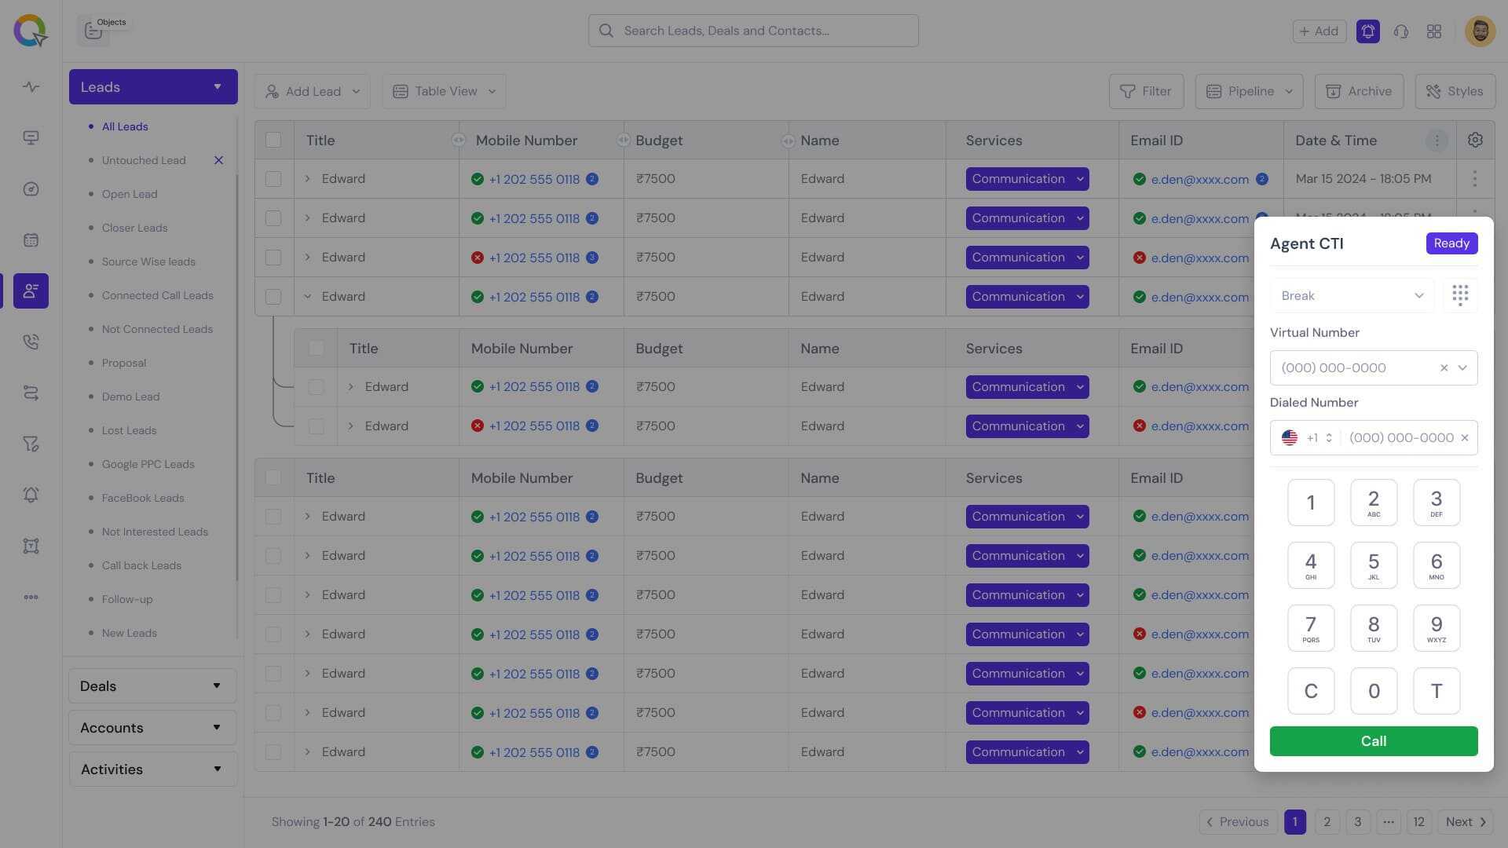
Task: Open the headset support icon
Action: [1400, 31]
